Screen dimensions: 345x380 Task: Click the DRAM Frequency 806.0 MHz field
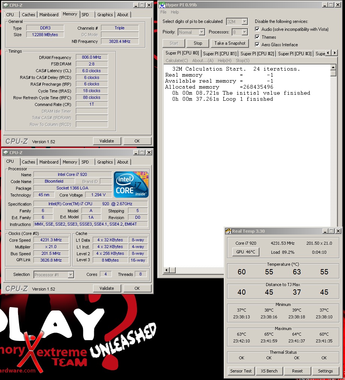(92, 57)
